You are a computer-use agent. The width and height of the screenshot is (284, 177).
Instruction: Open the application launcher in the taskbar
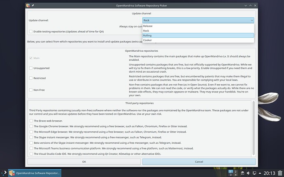4,173
